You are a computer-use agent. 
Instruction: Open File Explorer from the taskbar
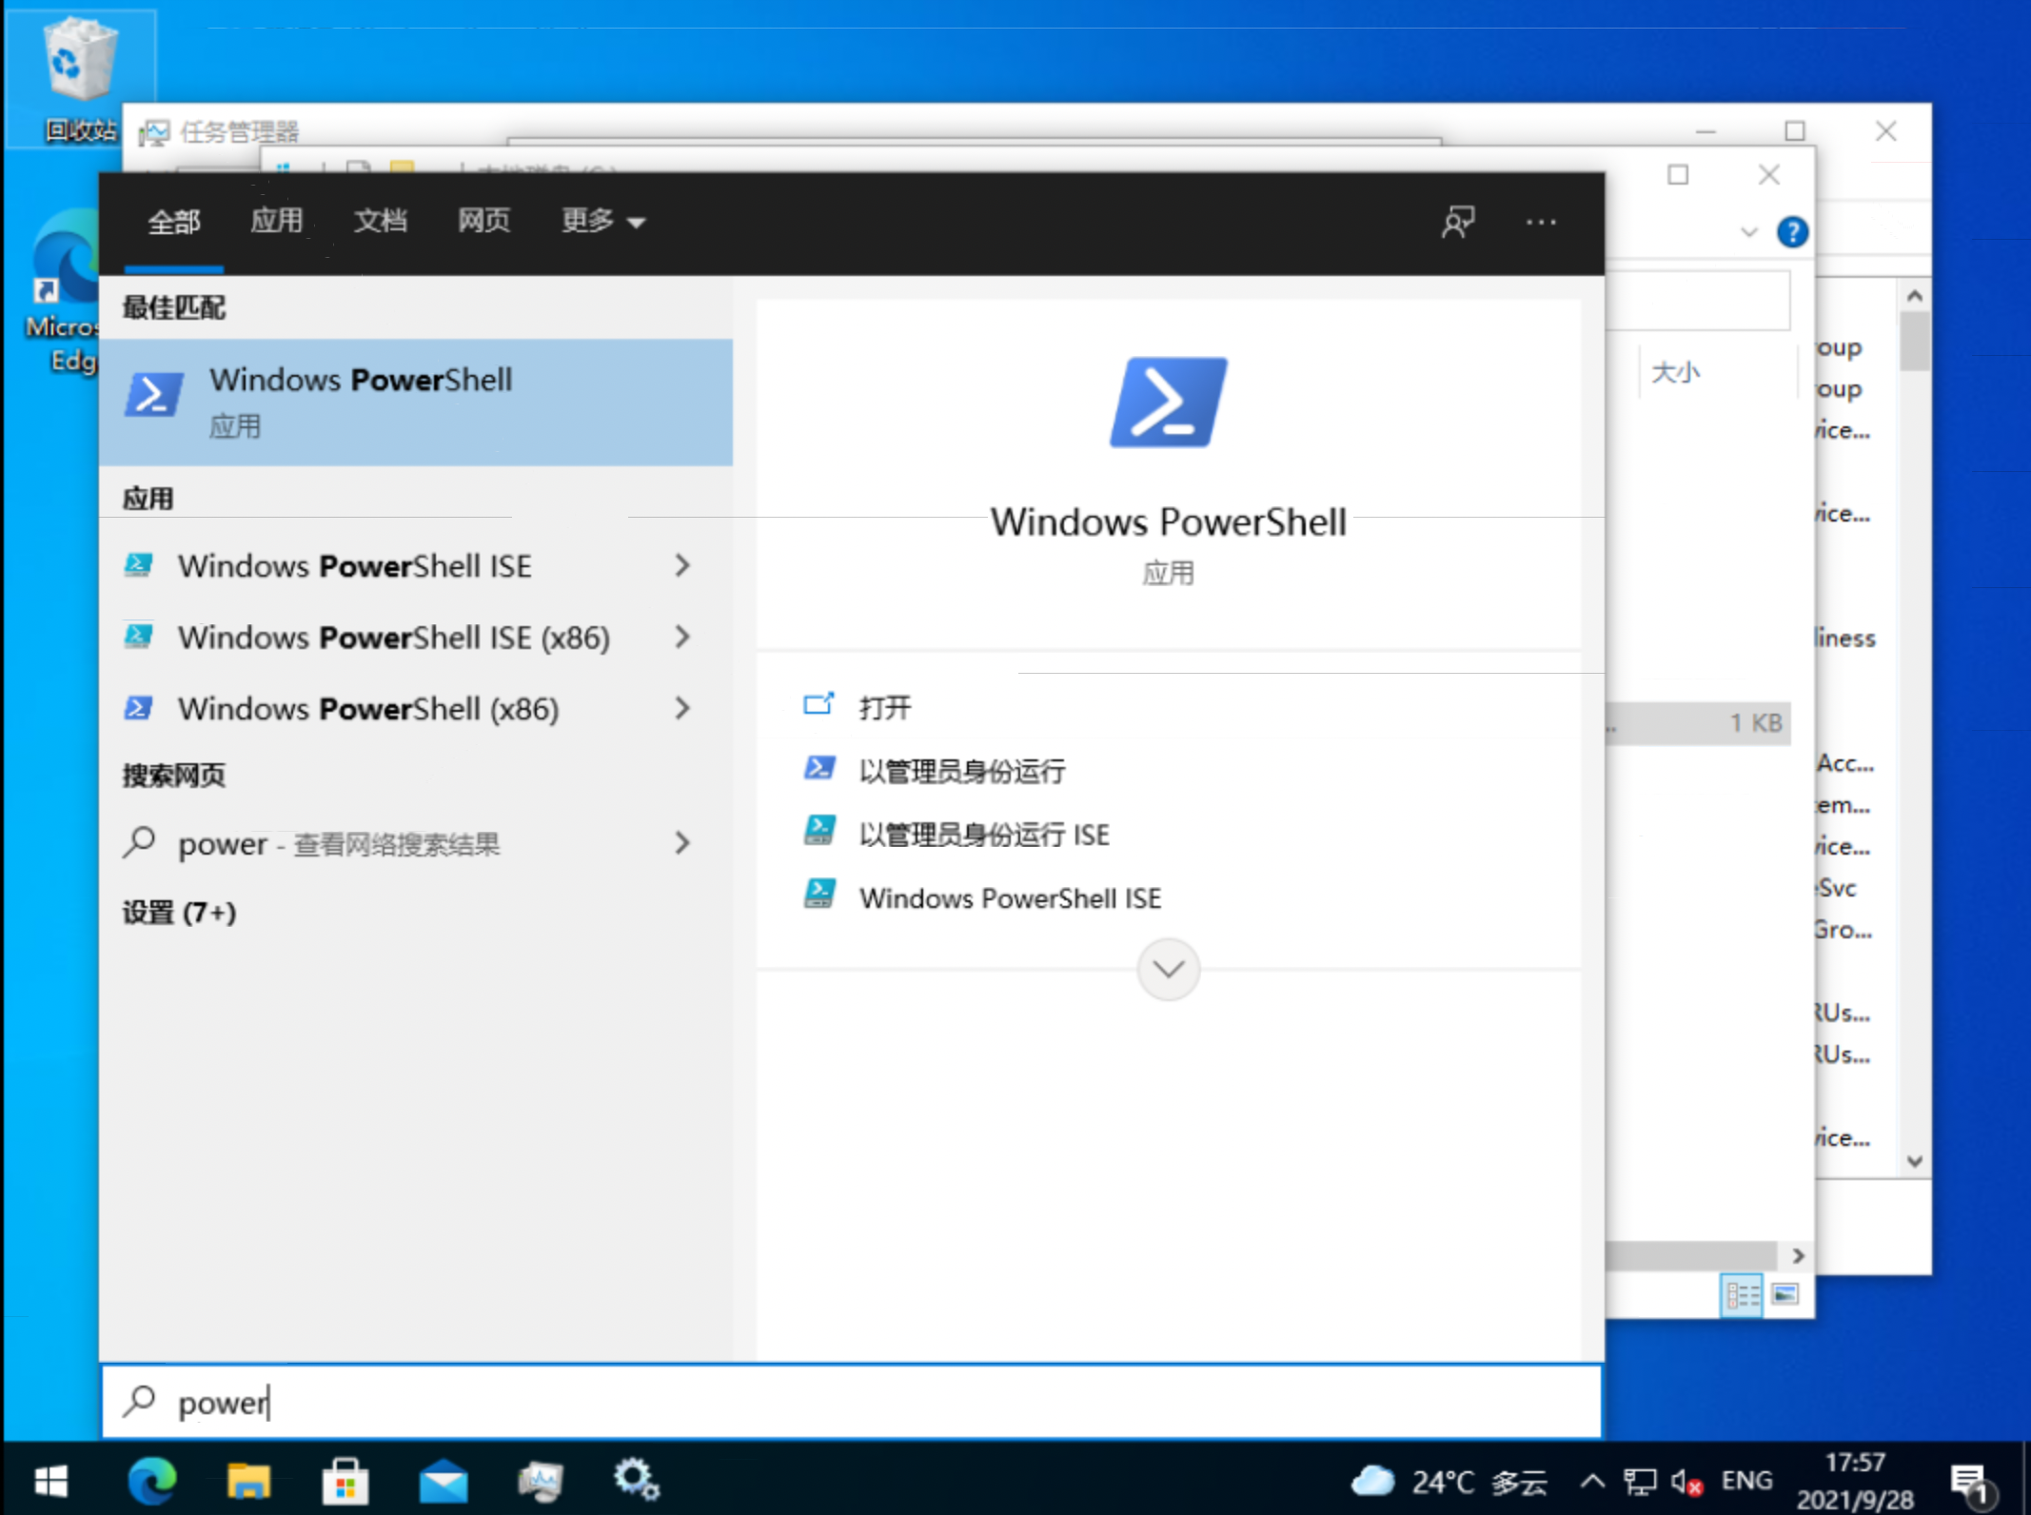click(248, 1481)
